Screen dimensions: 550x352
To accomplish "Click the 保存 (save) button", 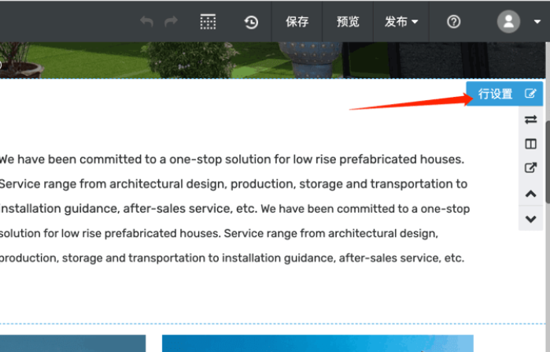I will tap(297, 22).
